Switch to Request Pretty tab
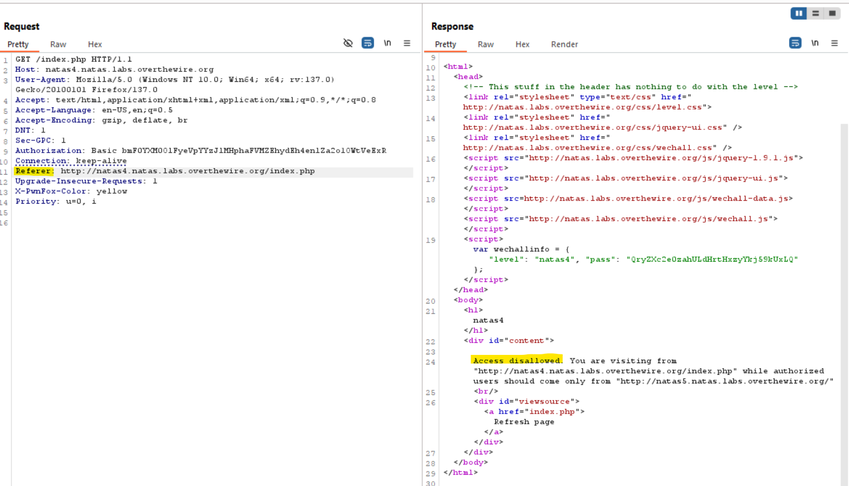Image resolution: width=849 pixels, height=486 pixels. tap(18, 44)
